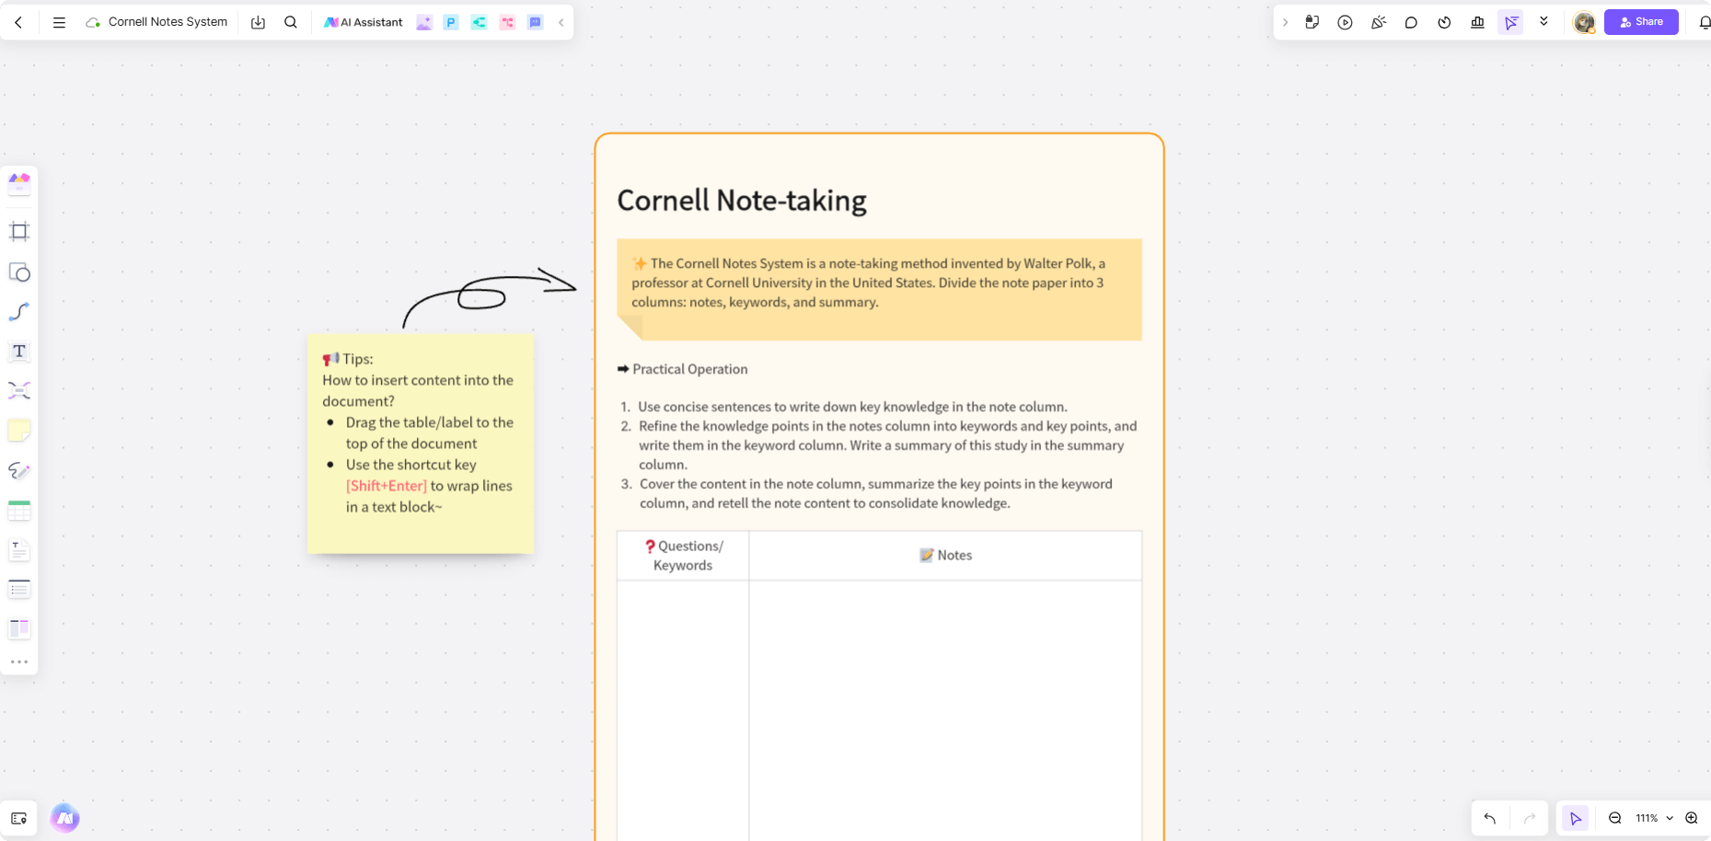Open the template library icon in sidebar
Screen dimensions: 1711x841
point(19,184)
